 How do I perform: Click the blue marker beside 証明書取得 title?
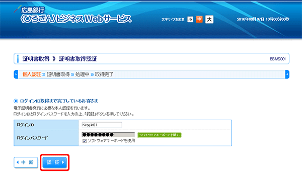[x=18, y=59]
